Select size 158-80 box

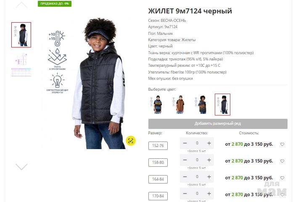[x=158, y=163]
